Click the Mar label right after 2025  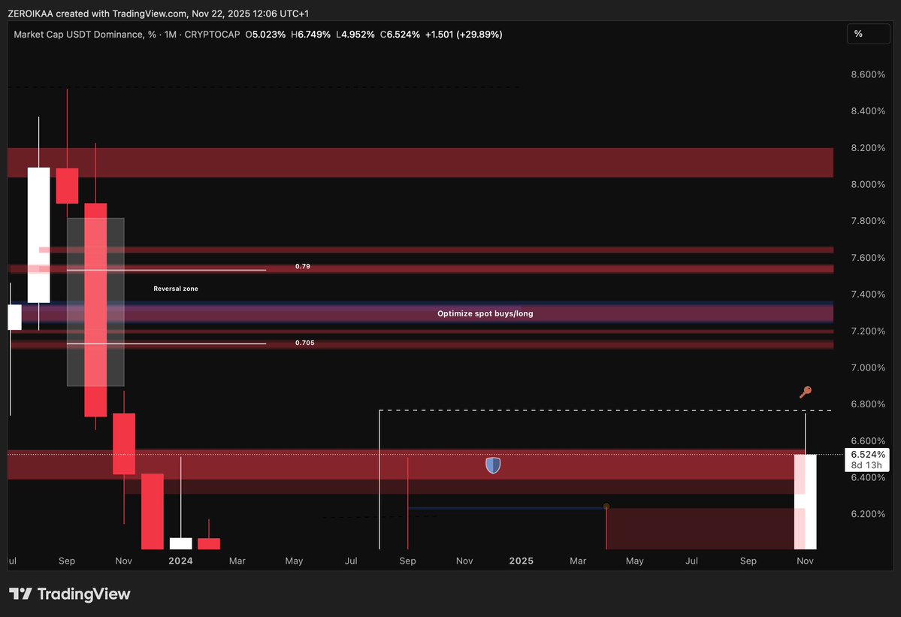578,561
